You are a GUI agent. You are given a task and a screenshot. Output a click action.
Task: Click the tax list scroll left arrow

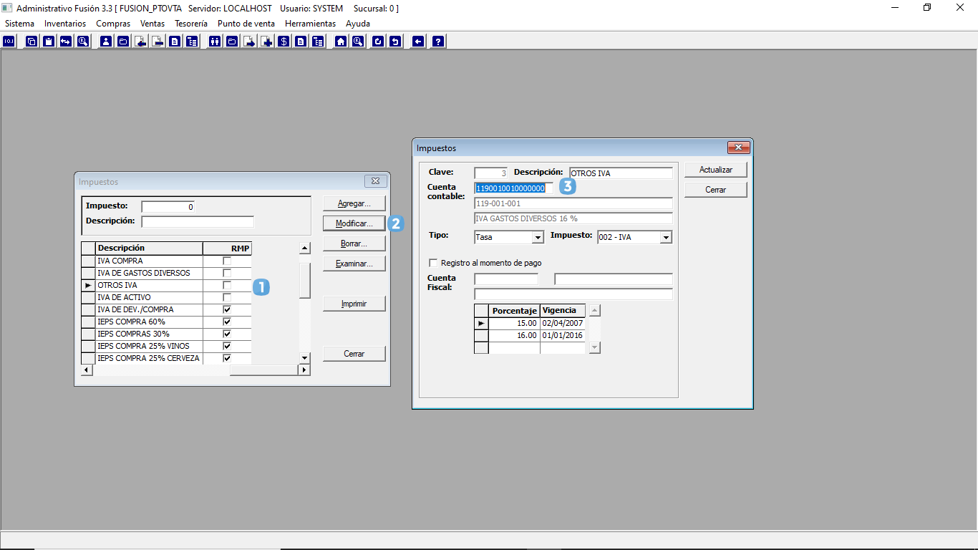[x=87, y=370]
